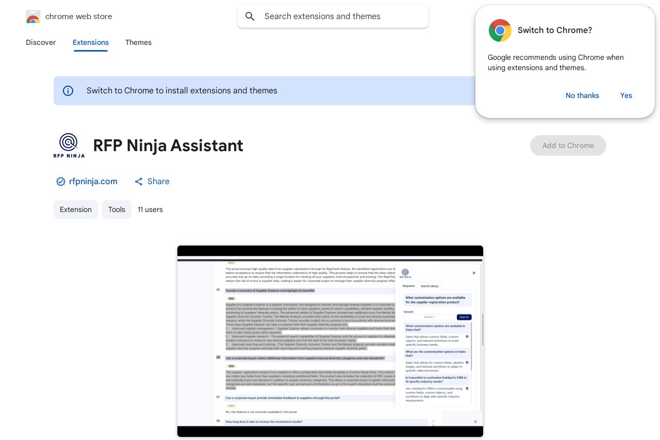
Task: Click the 'Google recommends using Chrome' text
Action: click(556, 62)
